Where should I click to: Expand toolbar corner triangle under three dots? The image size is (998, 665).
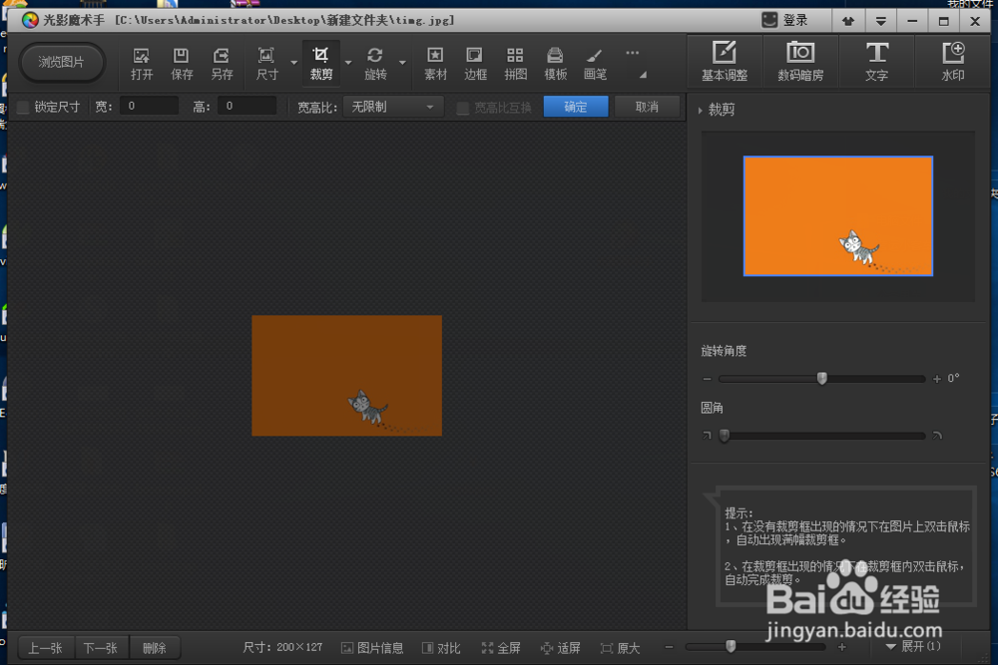pyautogui.click(x=643, y=75)
